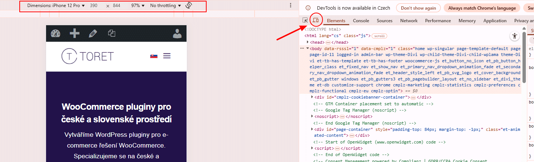Switch to the Console tab

pyautogui.click(x=361, y=21)
